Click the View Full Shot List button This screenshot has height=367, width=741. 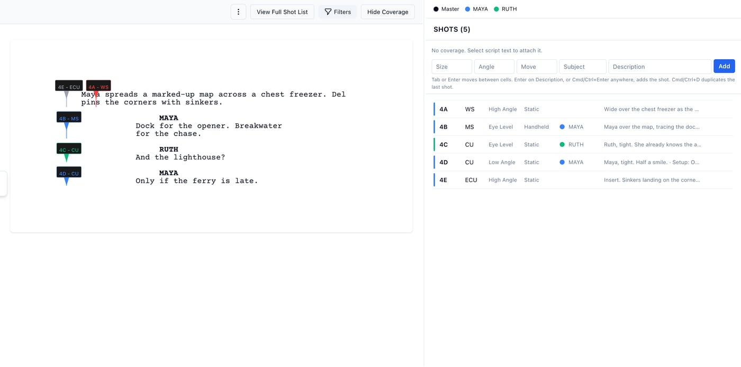coord(282,12)
